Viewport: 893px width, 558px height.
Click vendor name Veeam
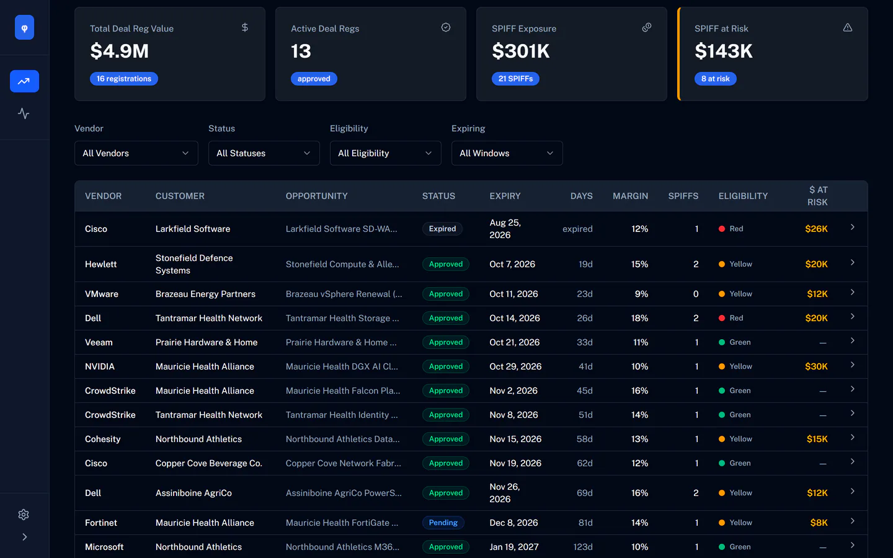[99, 342]
